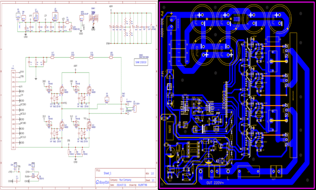Click the drawn-by name XLENT786
Image resolution: width=316 pixels, height=190 pixels.
[143, 185]
